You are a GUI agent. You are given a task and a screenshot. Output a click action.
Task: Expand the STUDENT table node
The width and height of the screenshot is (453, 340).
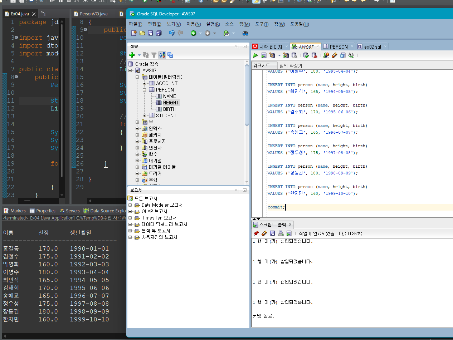[145, 115]
